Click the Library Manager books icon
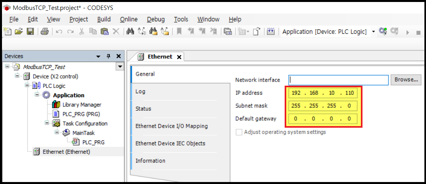The height and width of the screenshot is (184, 426). click(x=56, y=104)
